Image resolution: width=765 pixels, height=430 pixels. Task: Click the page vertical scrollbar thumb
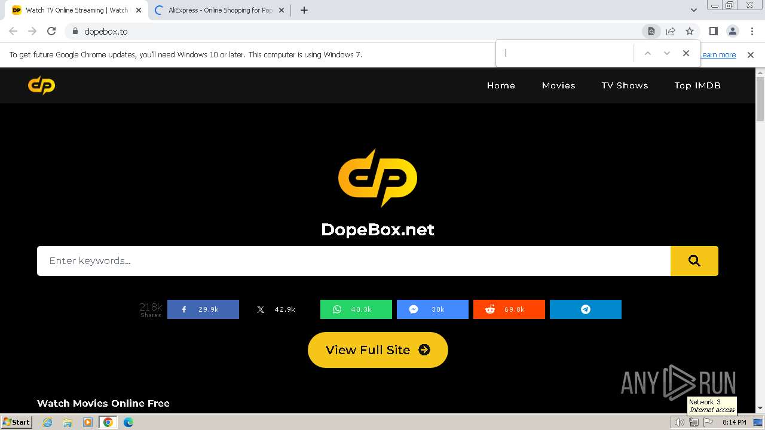(x=760, y=99)
